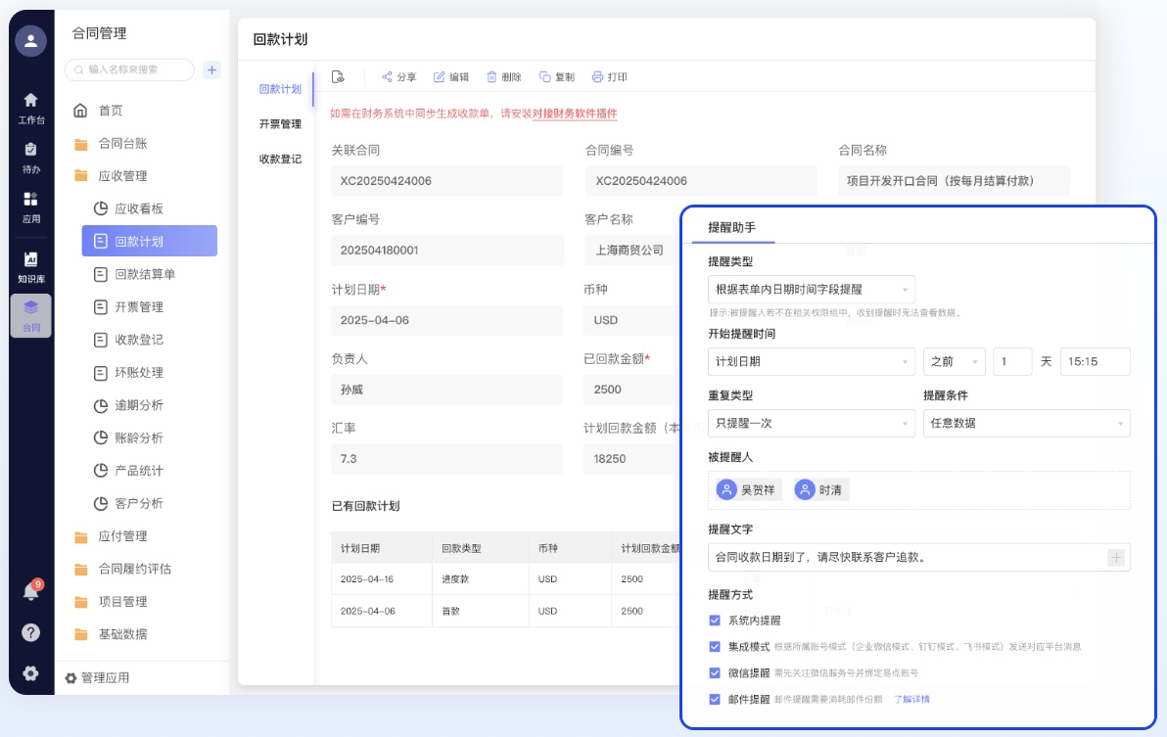Click the 删除 delete toolbar button
Screen dimensions: 1167x737
pos(504,77)
